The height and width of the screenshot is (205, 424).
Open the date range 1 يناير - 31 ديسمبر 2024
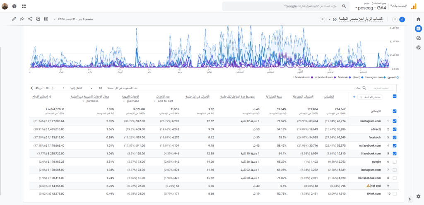click(74, 19)
